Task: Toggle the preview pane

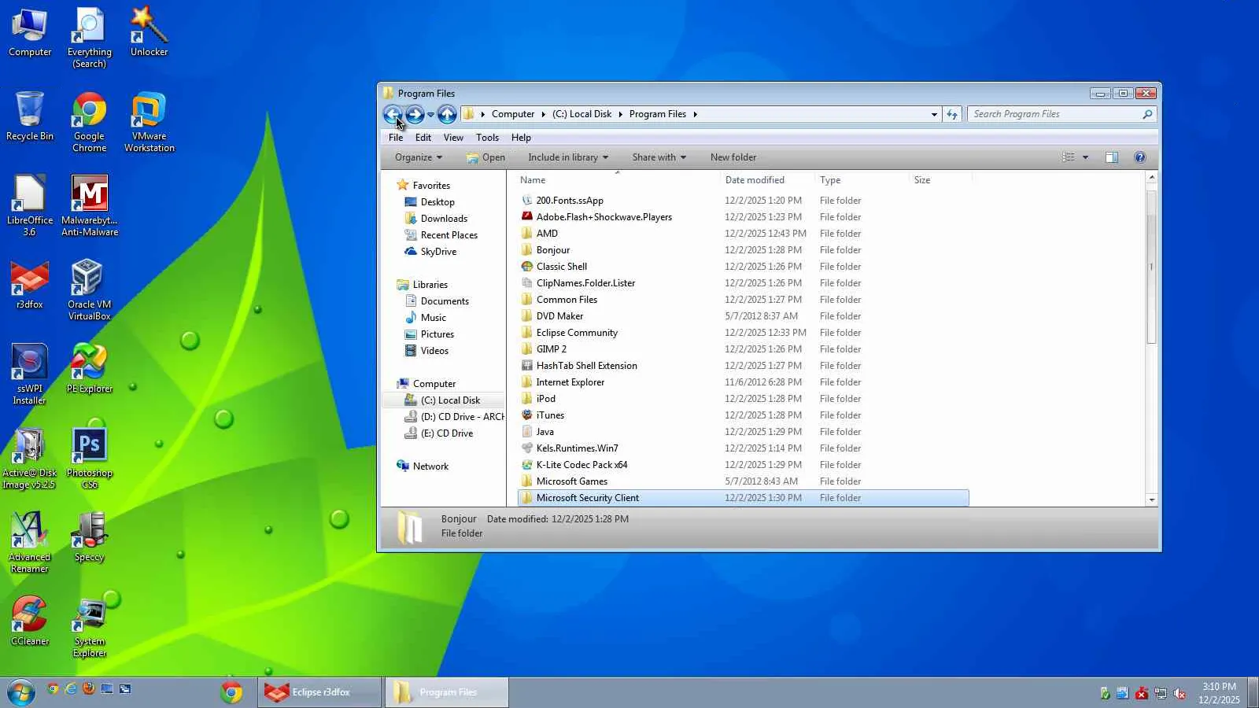Action: pos(1112,157)
